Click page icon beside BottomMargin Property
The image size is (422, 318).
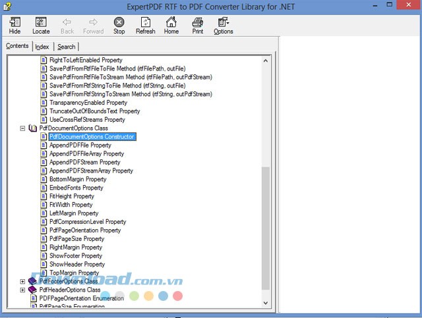tap(44, 179)
